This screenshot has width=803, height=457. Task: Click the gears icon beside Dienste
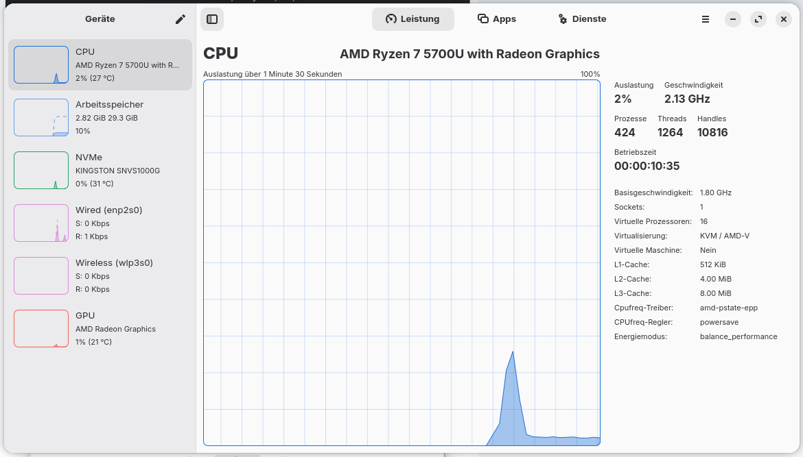coord(563,19)
